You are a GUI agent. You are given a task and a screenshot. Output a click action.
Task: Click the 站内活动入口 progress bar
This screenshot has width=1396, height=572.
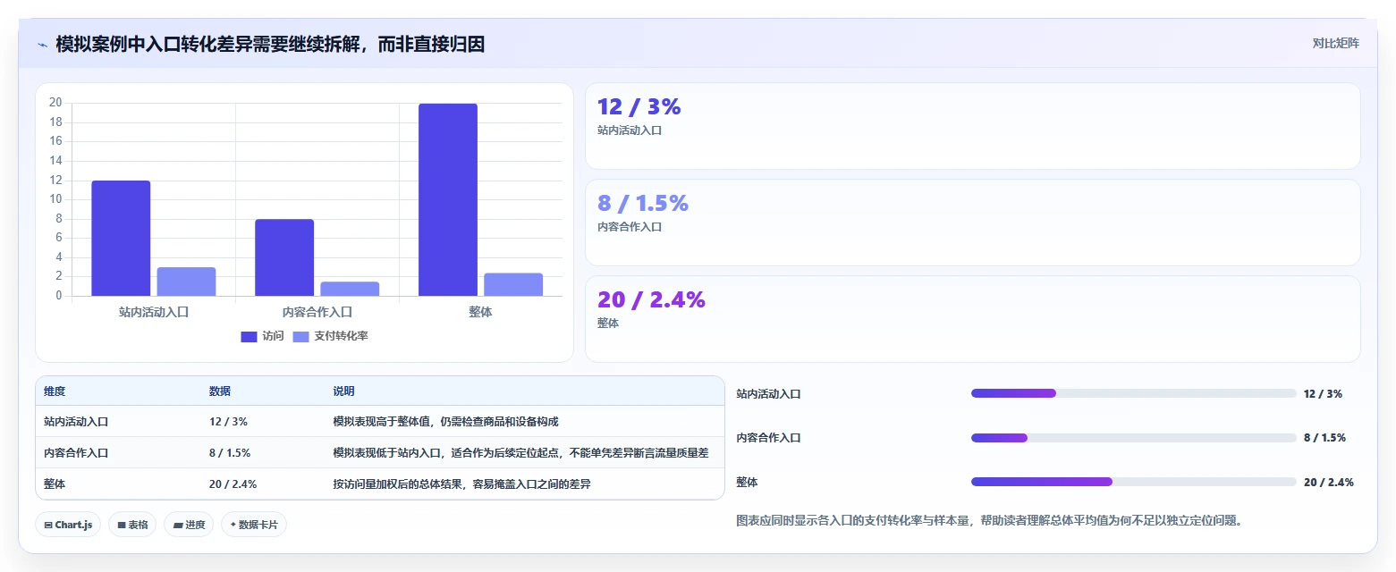[x=1134, y=393]
